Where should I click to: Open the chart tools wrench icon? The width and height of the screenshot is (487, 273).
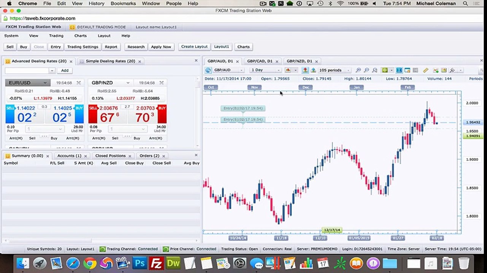452,70
